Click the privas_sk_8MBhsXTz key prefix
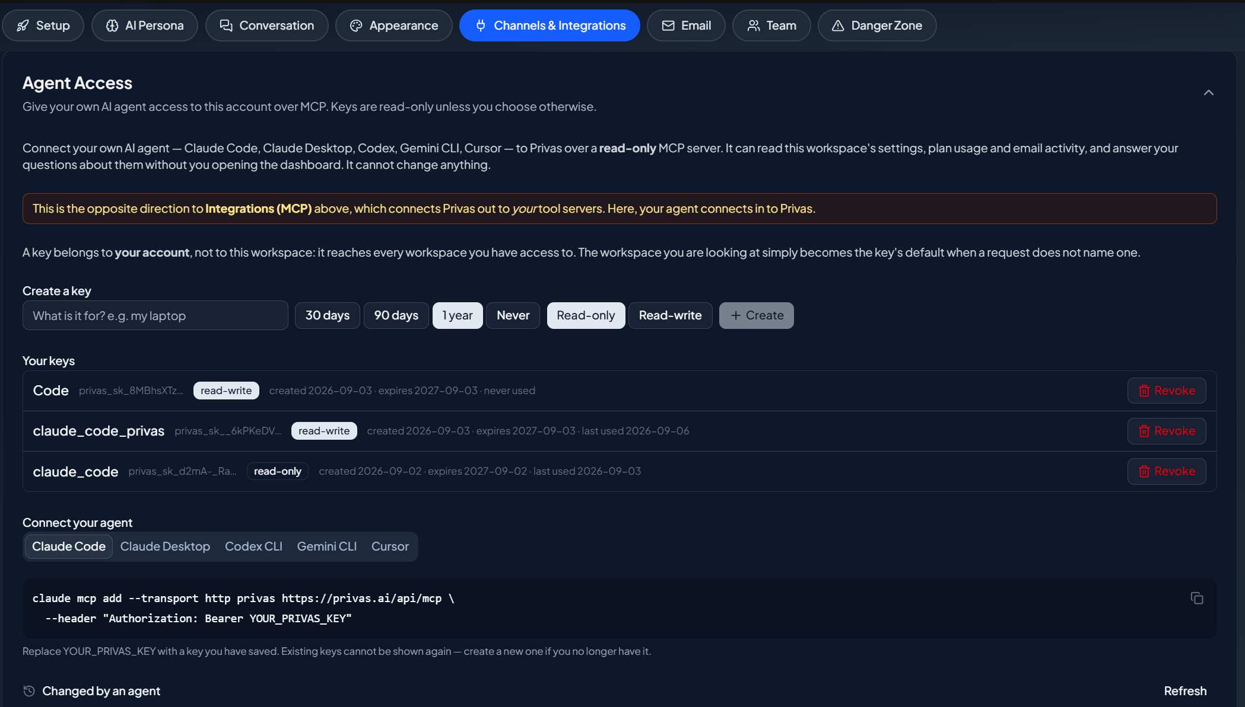 pyautogui.click(x=131, y=391)
